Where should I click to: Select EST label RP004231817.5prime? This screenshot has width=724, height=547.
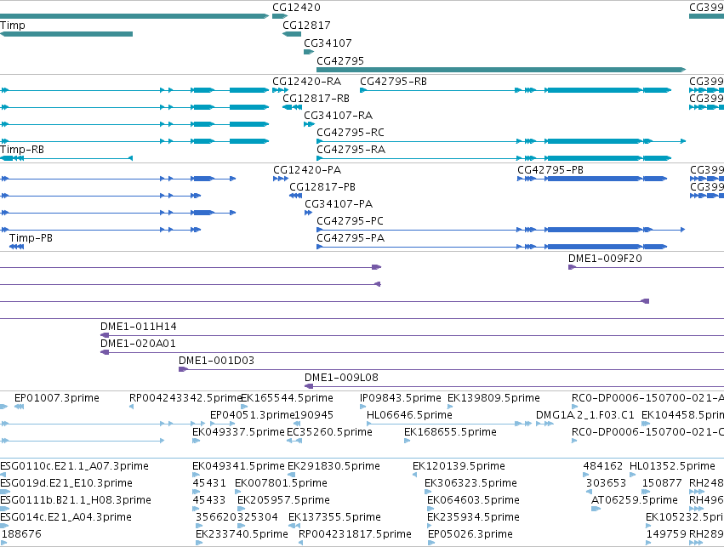[355, 534]
